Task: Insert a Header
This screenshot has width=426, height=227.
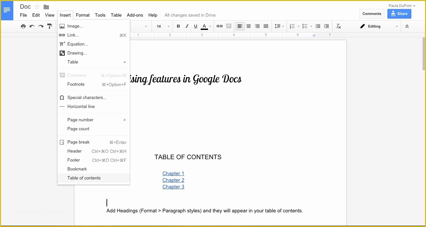Action: point(94,151)
